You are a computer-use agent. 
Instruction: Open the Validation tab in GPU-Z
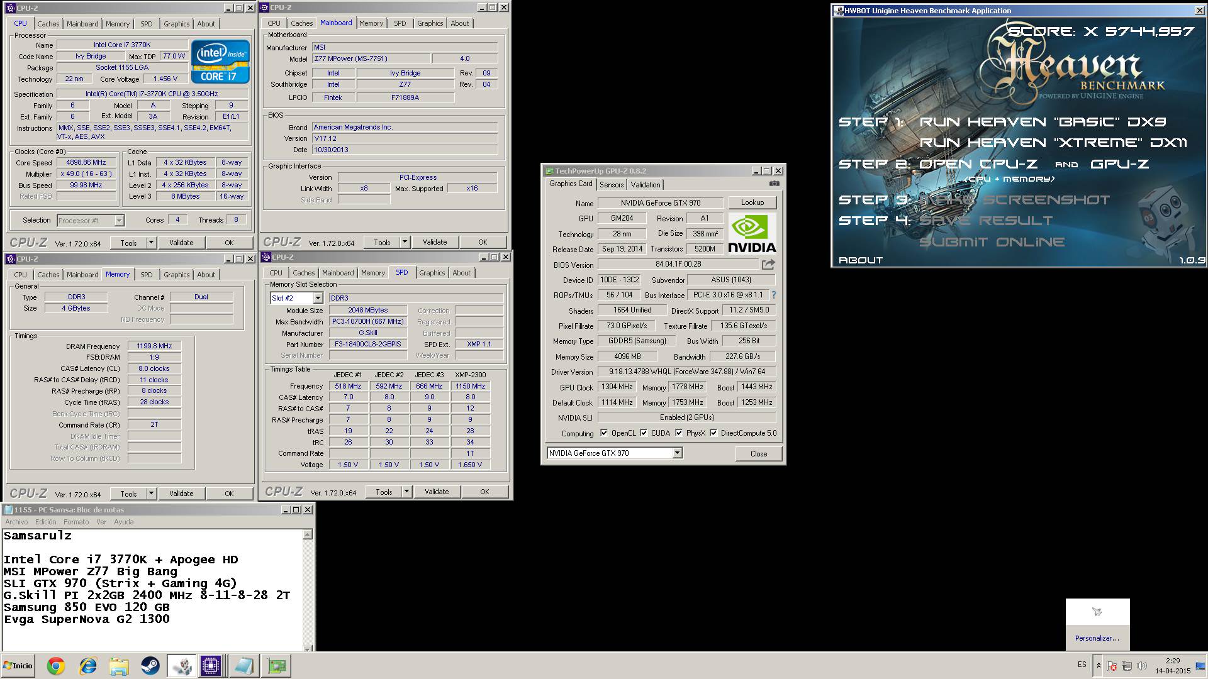(x=646, y=185)
